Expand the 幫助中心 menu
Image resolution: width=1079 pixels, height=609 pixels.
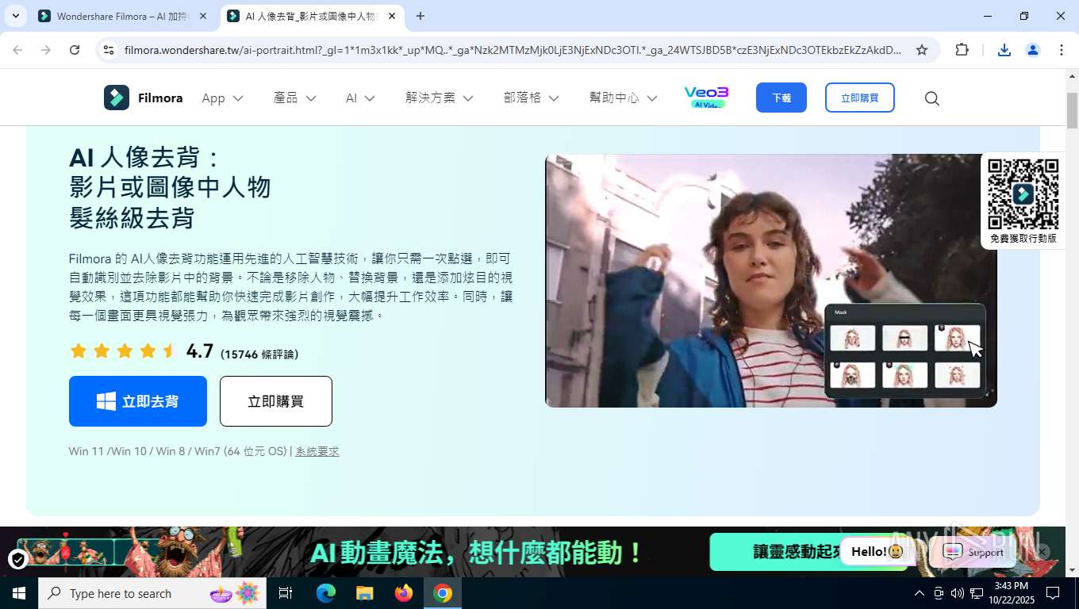(623, 98)
